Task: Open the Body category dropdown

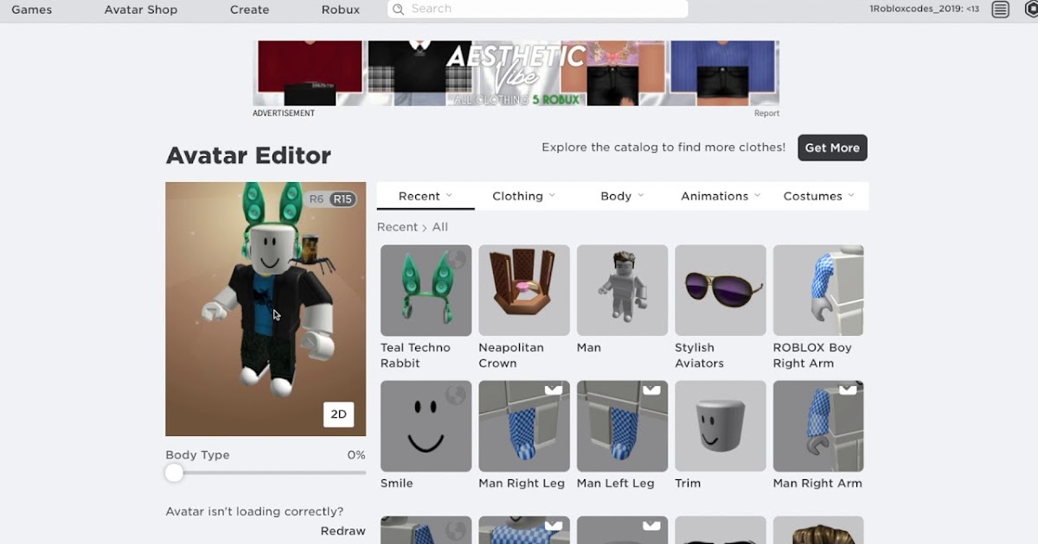Action: 622,196
